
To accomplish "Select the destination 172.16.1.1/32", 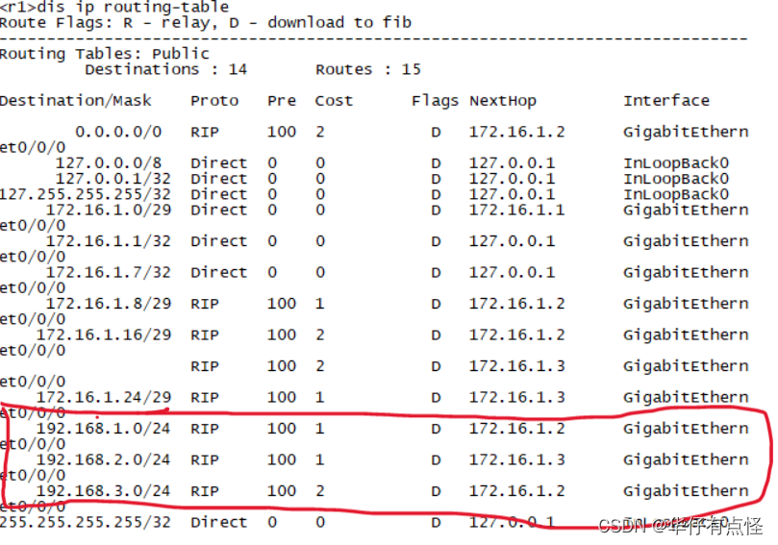I will pos(109,241).
